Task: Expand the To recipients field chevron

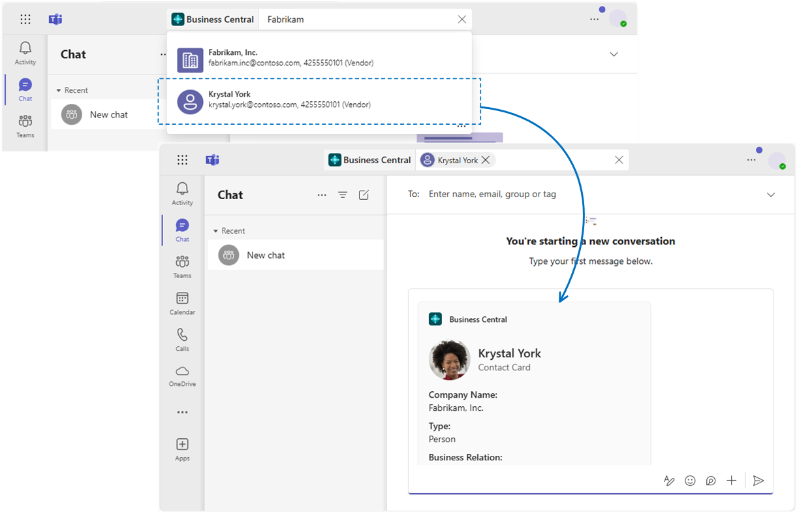Action: click(771, 194)
